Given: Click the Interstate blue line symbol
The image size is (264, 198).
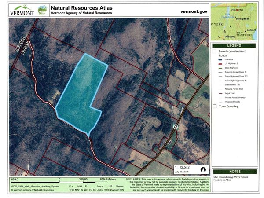Looking at the screenshot, I should coord(220,59).
